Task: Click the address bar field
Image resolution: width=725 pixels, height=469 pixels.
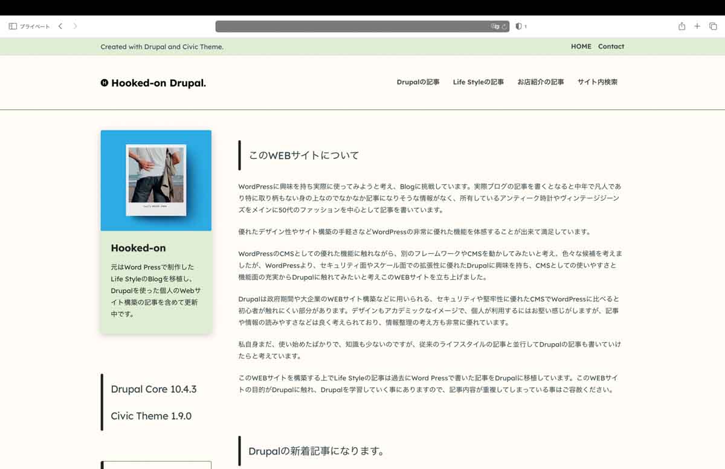Action: pos(362,27)
